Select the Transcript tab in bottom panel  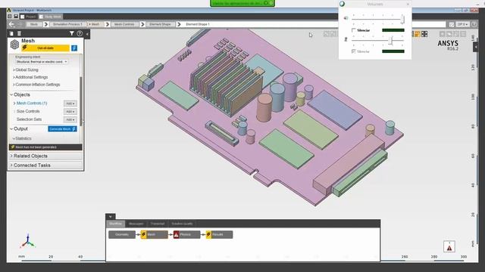tap(158, 224)
